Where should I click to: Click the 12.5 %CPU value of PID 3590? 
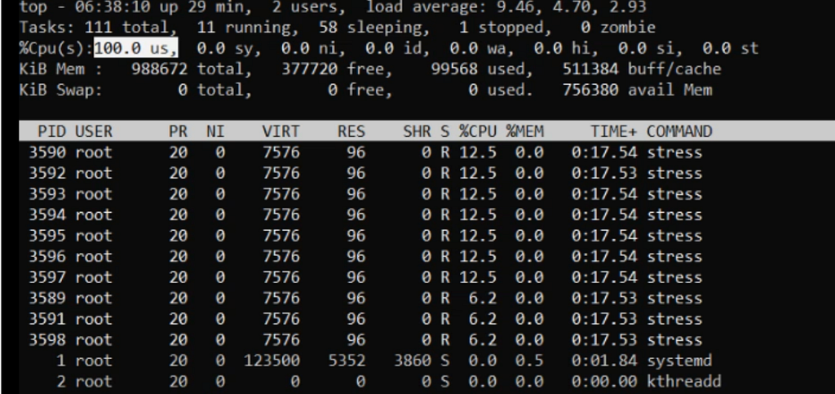478,153
